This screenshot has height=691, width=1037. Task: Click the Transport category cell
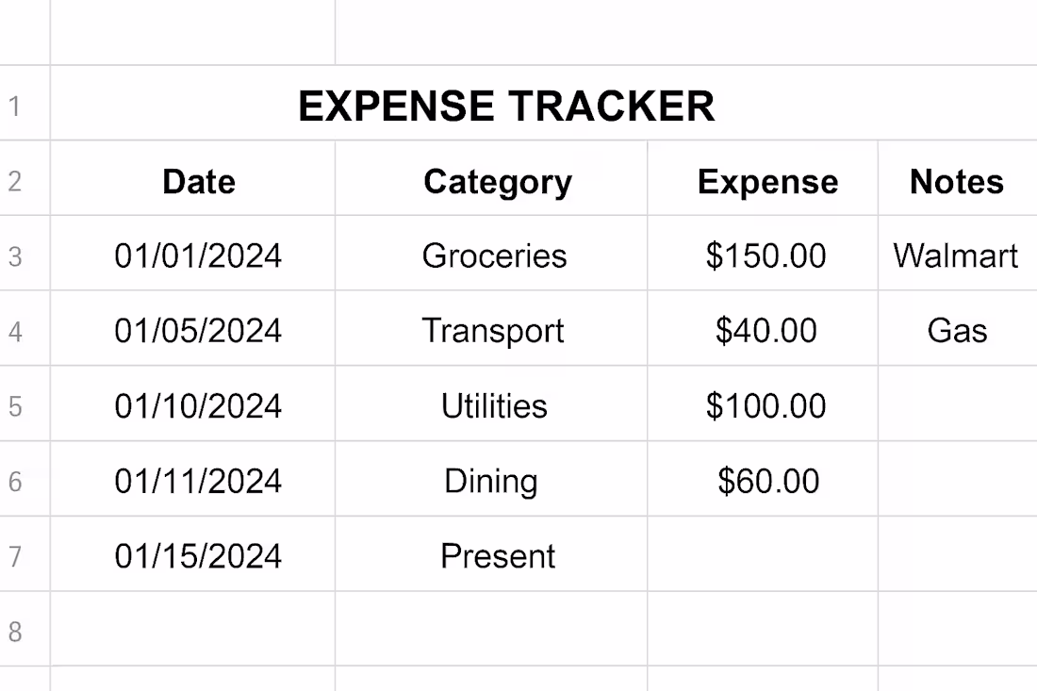[493, 331]
